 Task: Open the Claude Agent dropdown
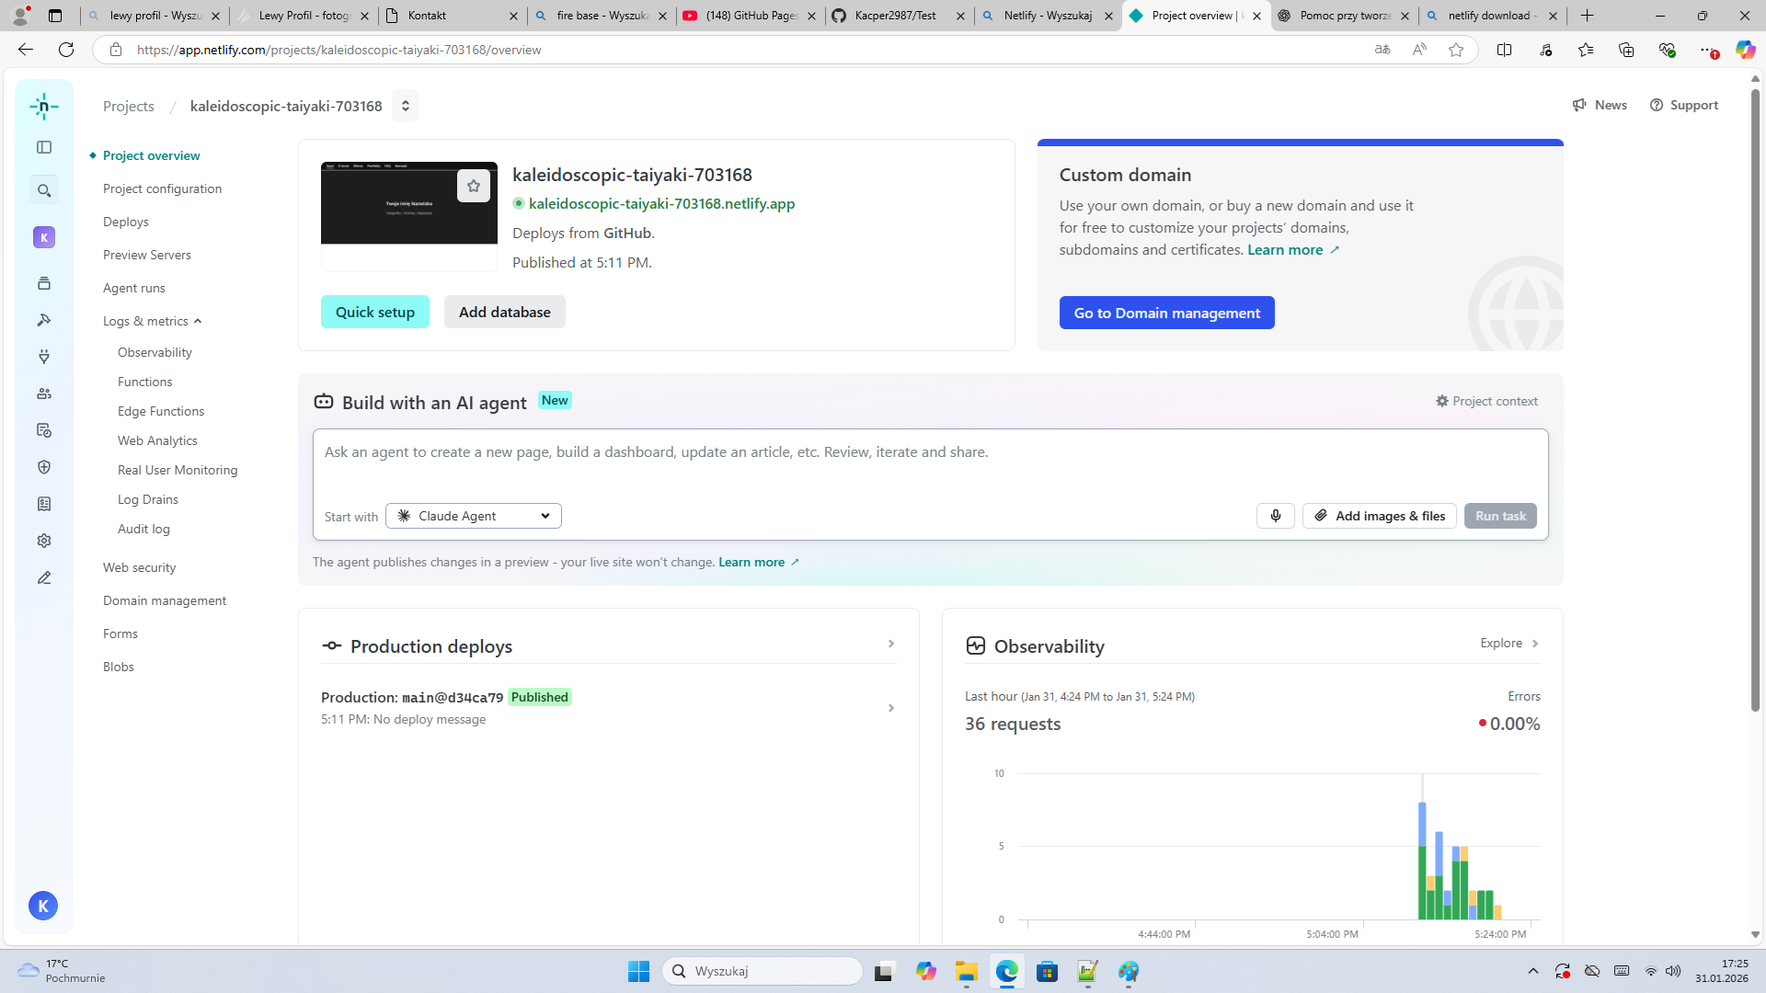coord(474,516)
